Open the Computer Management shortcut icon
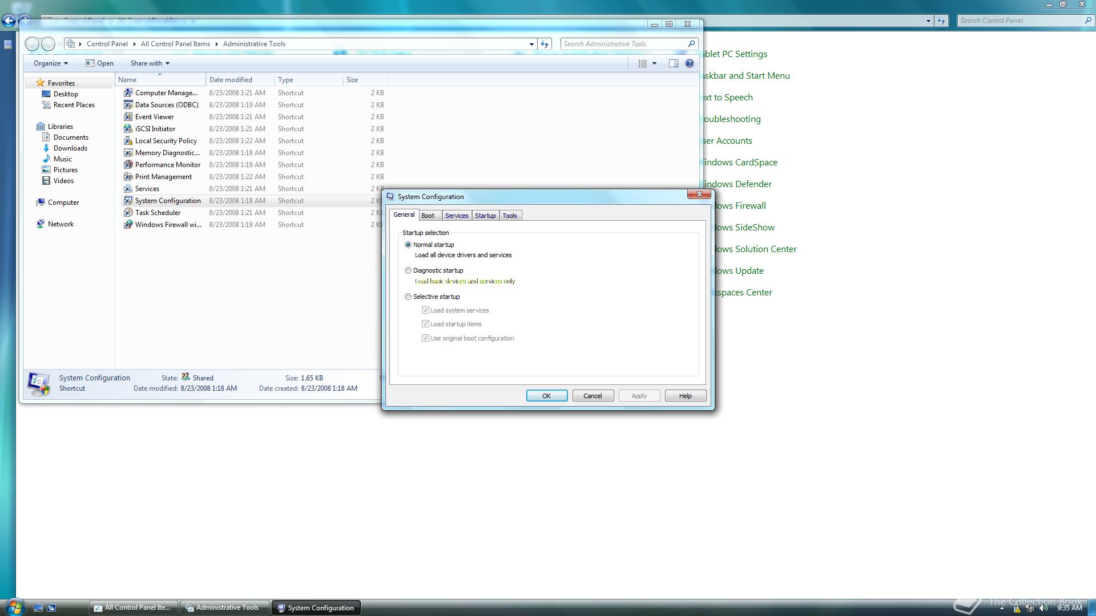This screenshot has width=1096, height=616. click(128, 92)
